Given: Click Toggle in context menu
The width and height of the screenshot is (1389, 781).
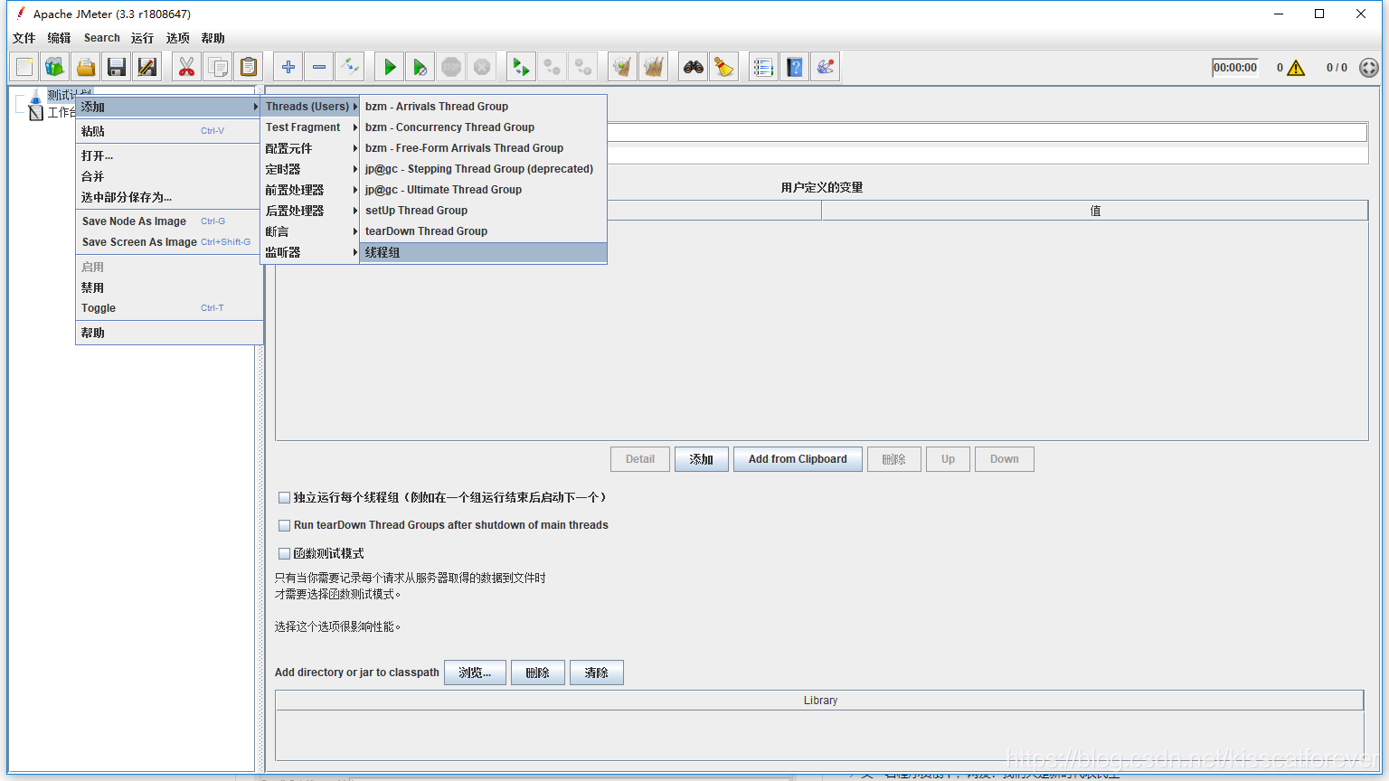Looking at the screenshot, I should coord(169,308).
